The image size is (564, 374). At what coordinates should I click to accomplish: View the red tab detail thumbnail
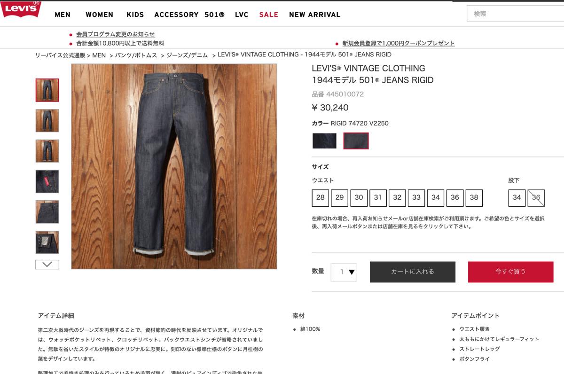click(x=47, y=181)
